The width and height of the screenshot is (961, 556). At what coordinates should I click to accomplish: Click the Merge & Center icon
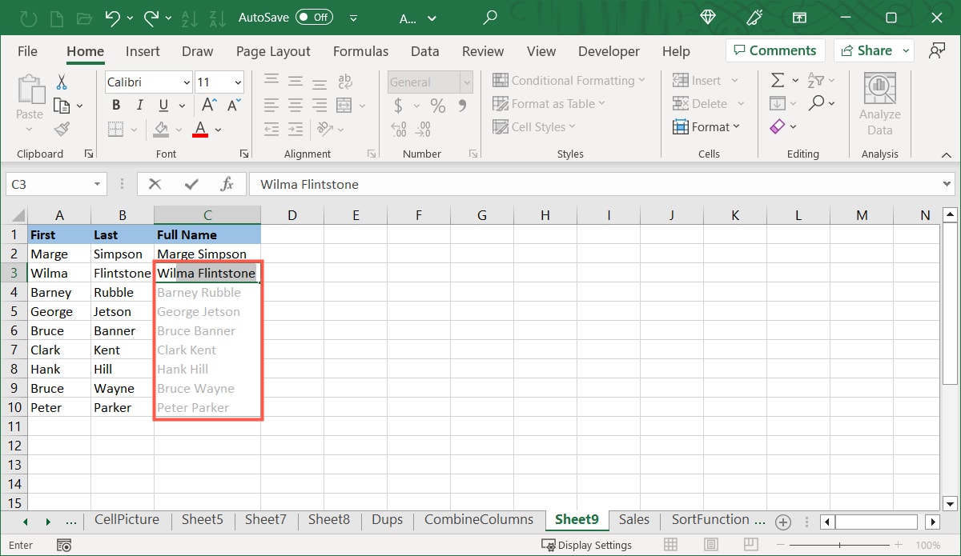pos(344,105)
